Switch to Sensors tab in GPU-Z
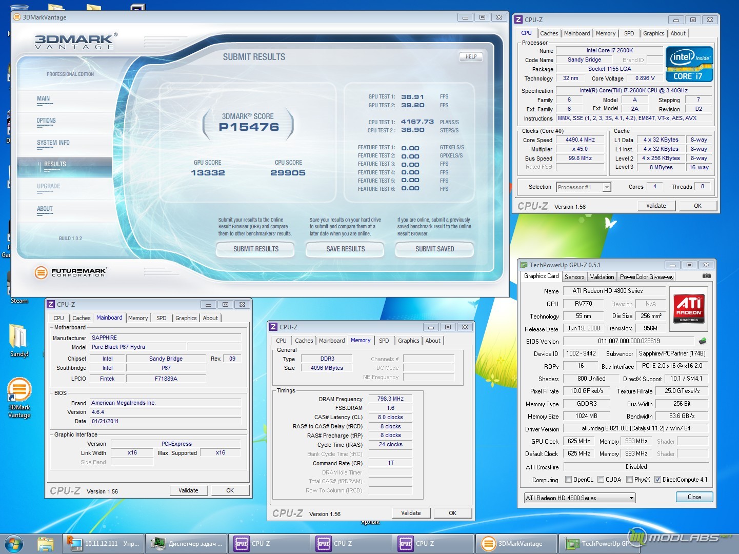The width and height of the screenshot is (739, 554). tap(574, 276)
